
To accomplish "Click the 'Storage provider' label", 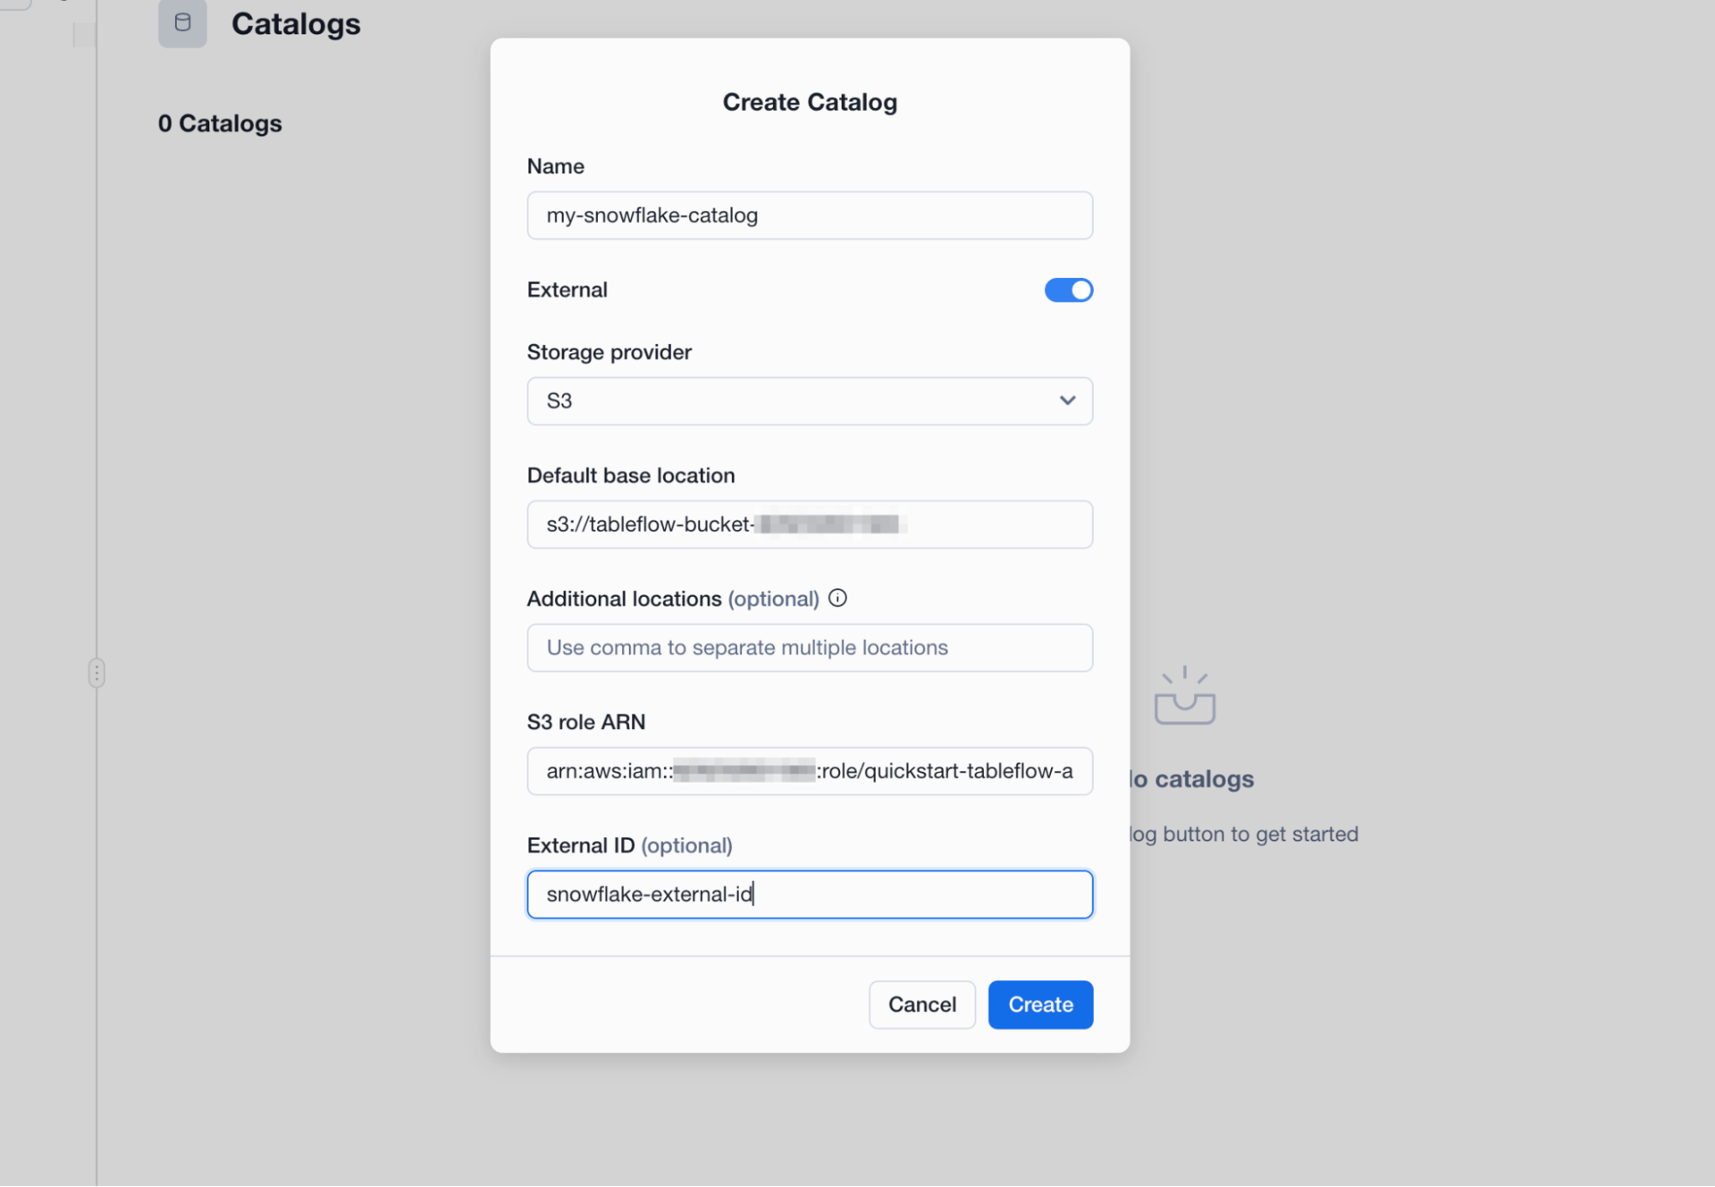I will (x=609, y=352).
